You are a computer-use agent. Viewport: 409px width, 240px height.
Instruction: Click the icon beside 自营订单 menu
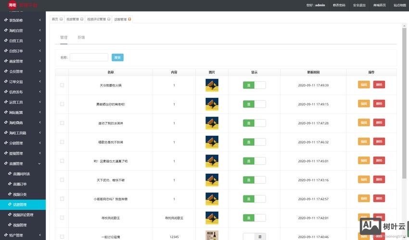(6, 51)
